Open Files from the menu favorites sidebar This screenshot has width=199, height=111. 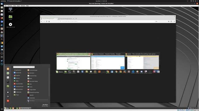pos(8,86)
